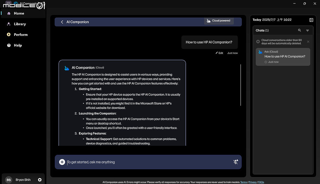This screenshot has width=320, height=184.
Task: Click the Chats (1) header
Action: (x=262, y=31)
